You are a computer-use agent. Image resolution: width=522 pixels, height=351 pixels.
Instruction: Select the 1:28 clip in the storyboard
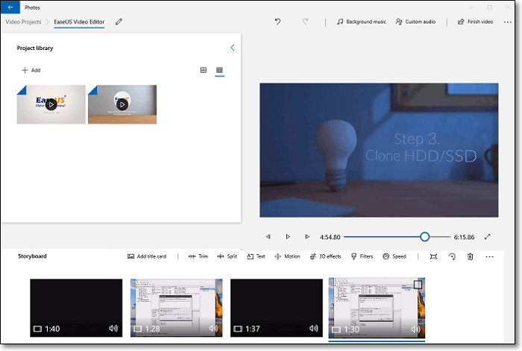[x=177, y=308]
